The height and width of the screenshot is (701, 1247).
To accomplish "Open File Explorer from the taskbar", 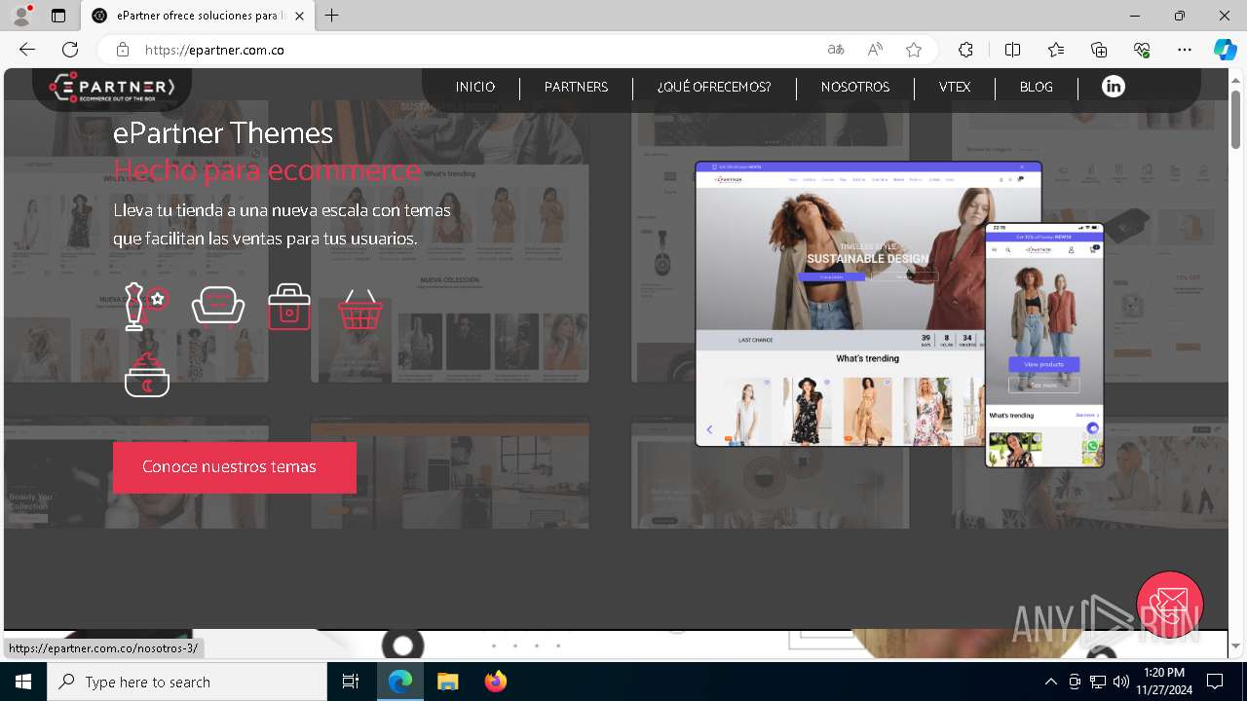I will coord(448,682).
